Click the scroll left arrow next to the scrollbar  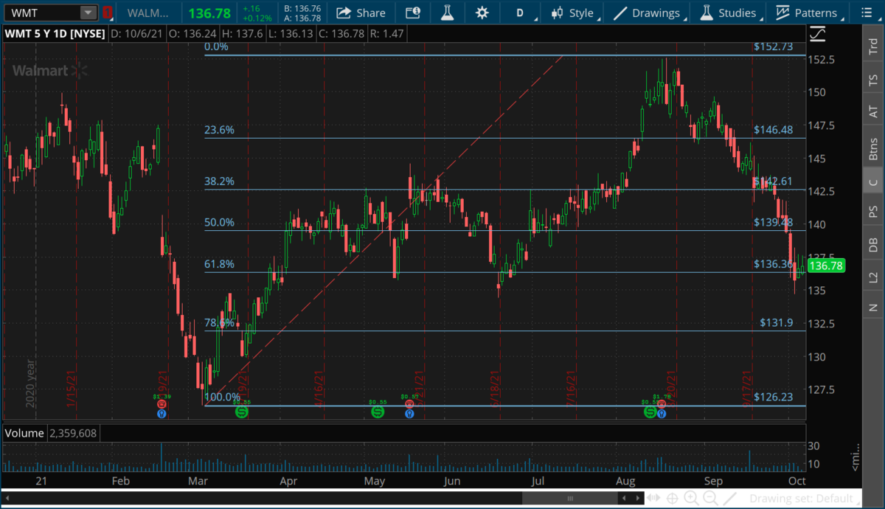point(625,498)
